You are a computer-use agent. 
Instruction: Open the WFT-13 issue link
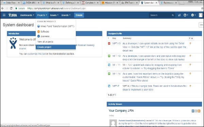[x=116, y=44]
